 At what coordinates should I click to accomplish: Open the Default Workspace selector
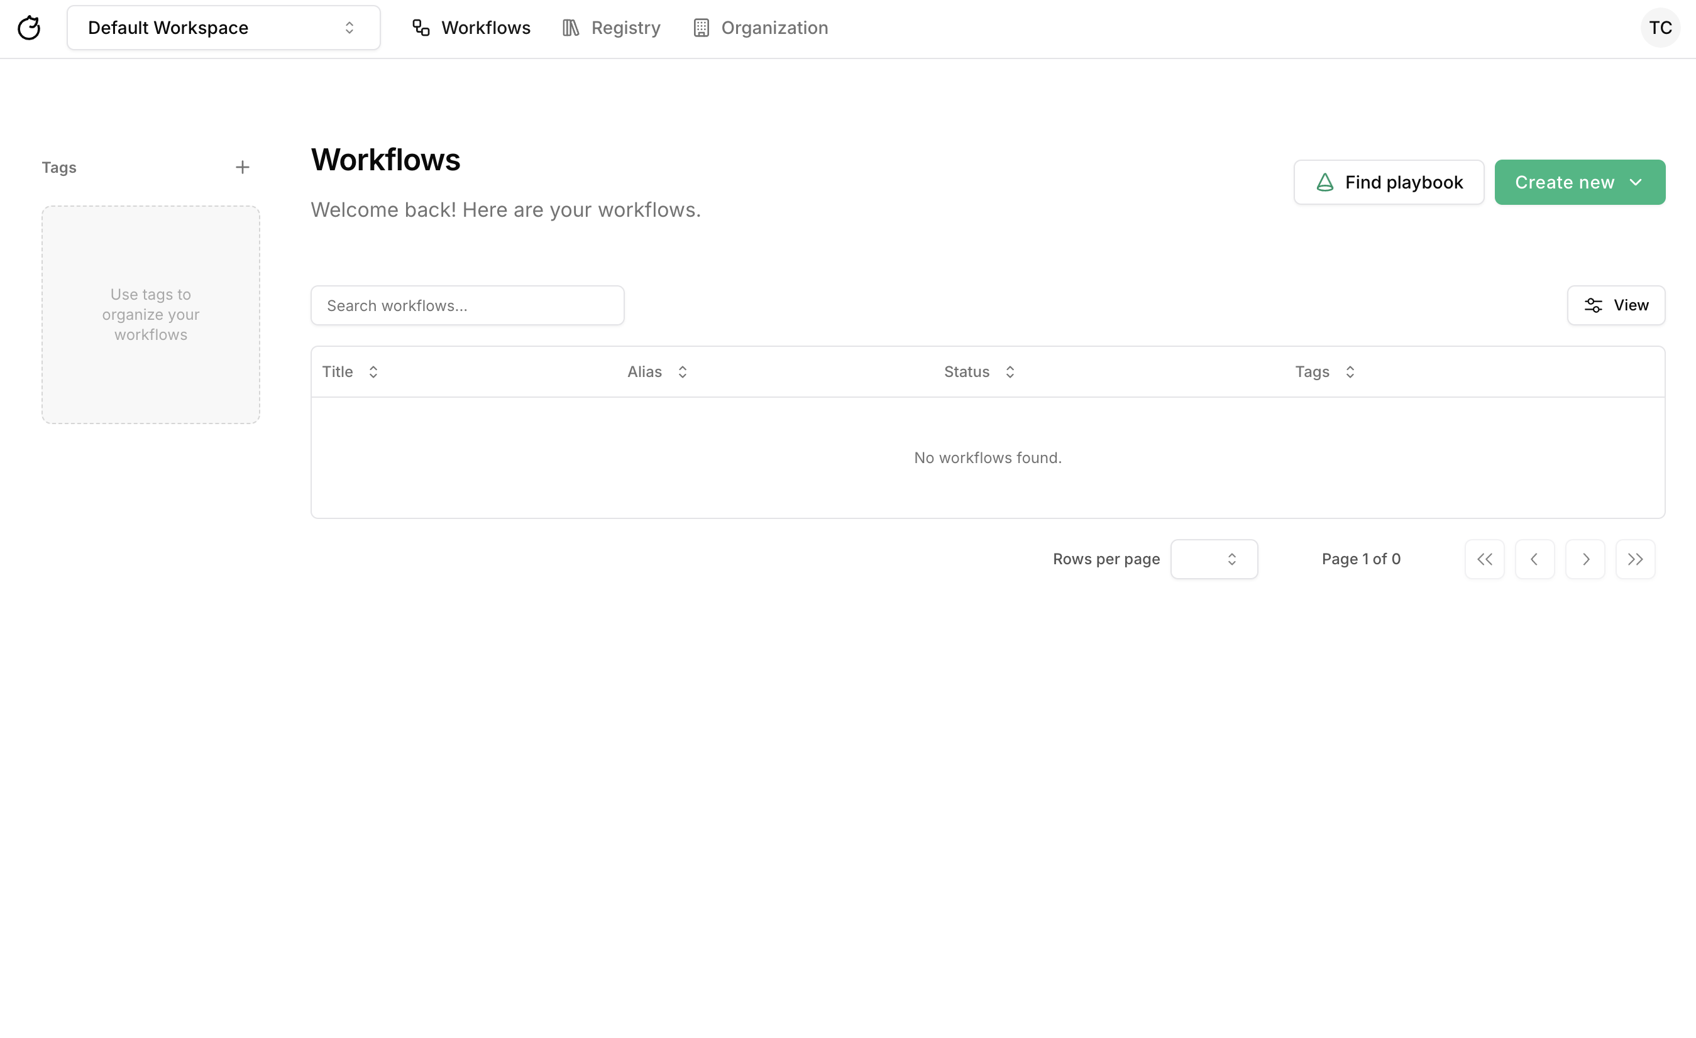tap(223, 28)
